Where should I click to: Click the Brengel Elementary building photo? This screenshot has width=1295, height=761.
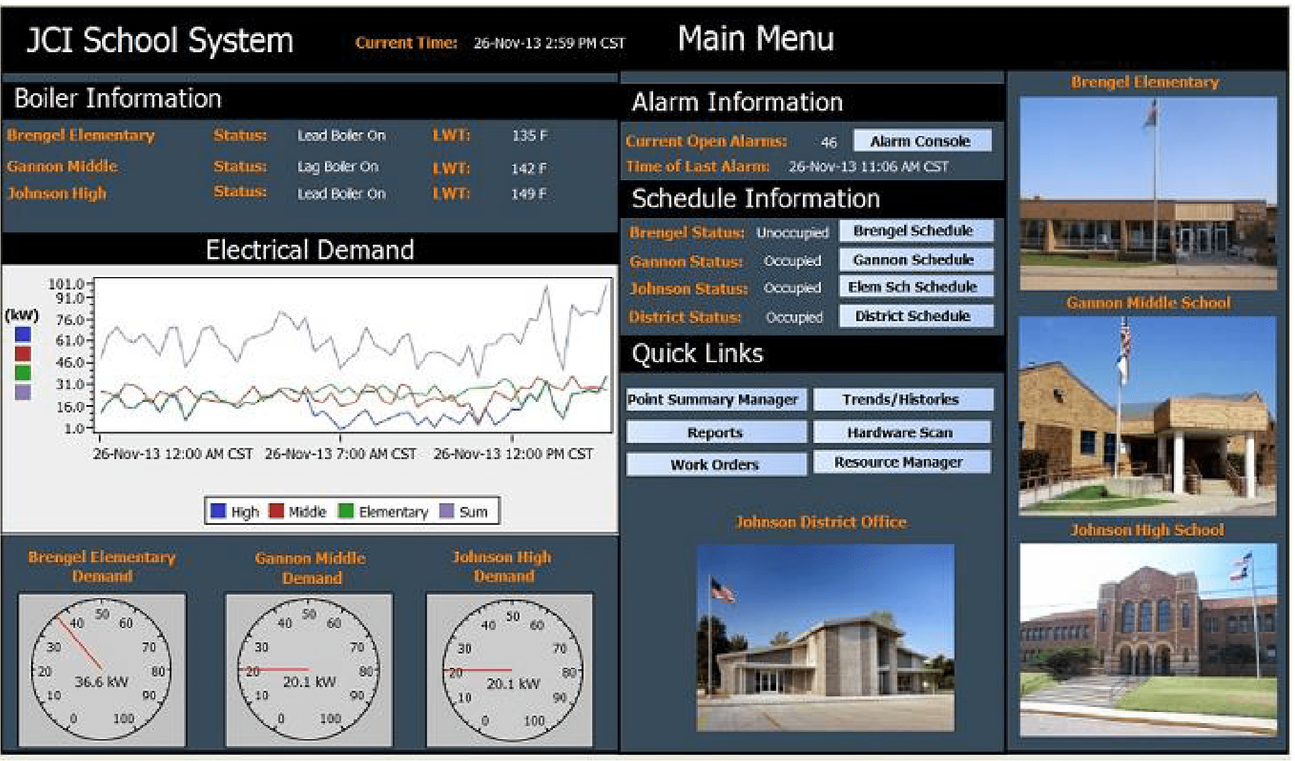click(x=1148, y=193)
